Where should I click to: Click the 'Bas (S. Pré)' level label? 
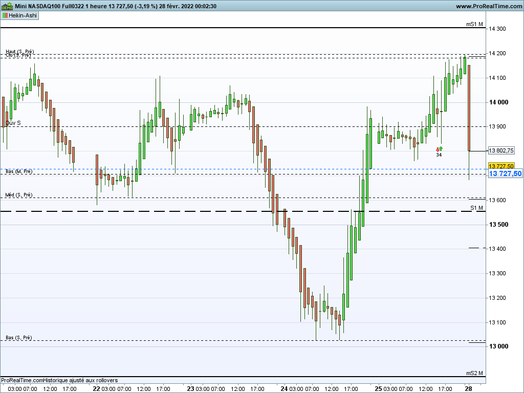tap(19, 338)
